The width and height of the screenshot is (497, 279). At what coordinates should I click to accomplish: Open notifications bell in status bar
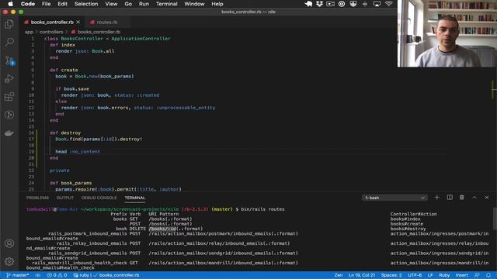pyautogui.click(x=488, y=275)
